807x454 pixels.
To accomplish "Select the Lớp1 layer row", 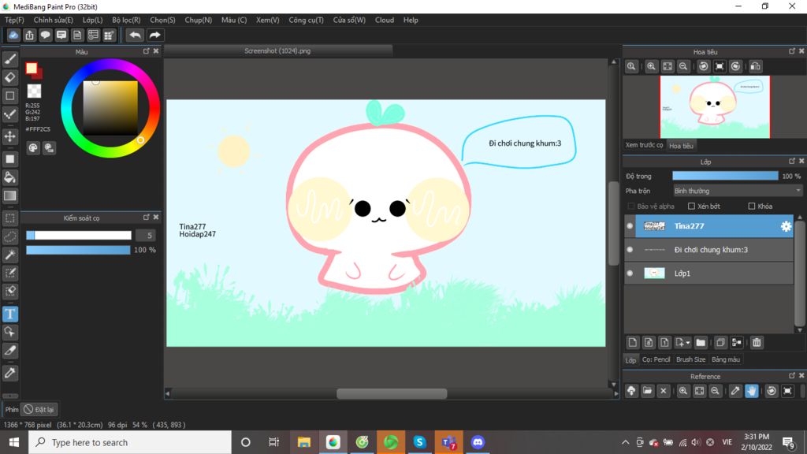I will click(x=708, y=274).
